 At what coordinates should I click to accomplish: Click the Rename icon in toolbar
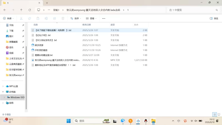coord(46,18)
